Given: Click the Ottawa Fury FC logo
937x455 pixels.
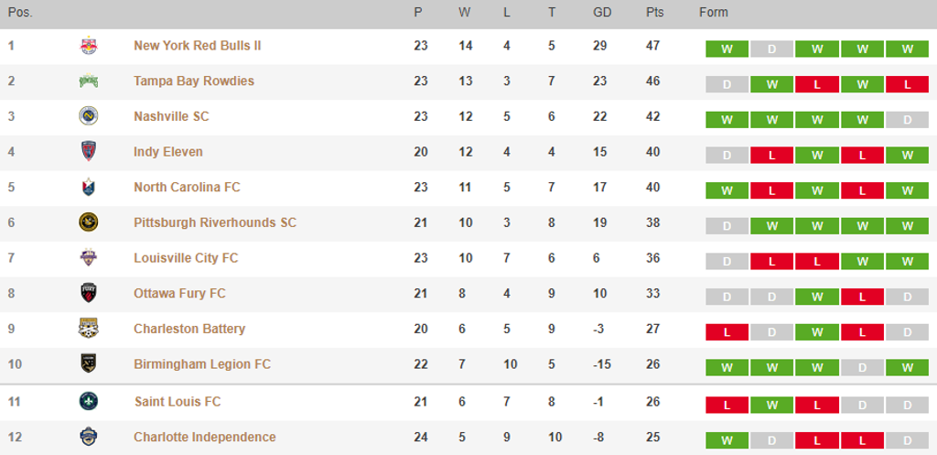Looking at the screenshot, I should pos(89,293).
